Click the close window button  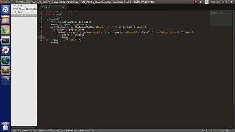[x=2, y=2]
